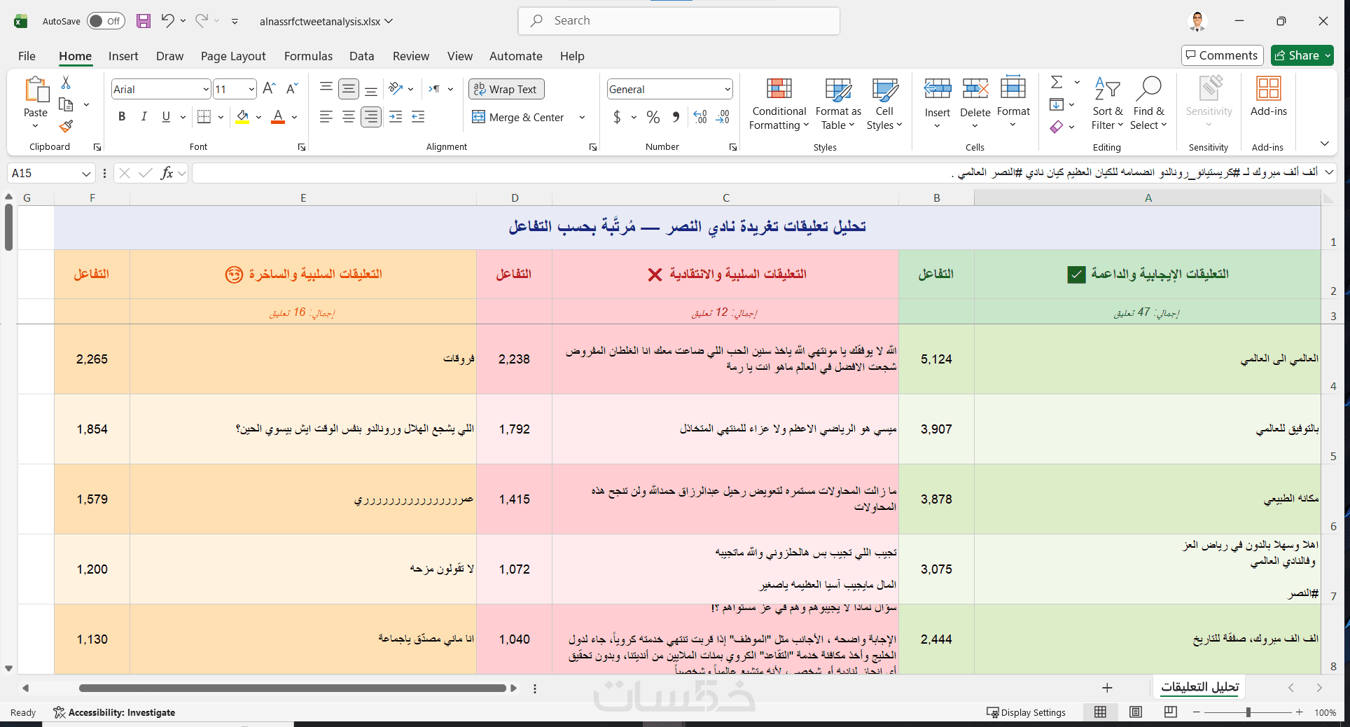Viewport: 1350px width, 727px height.
Task: Click the Insert Function fx icon
Action: pyautogui.click(x=167, y=173)
